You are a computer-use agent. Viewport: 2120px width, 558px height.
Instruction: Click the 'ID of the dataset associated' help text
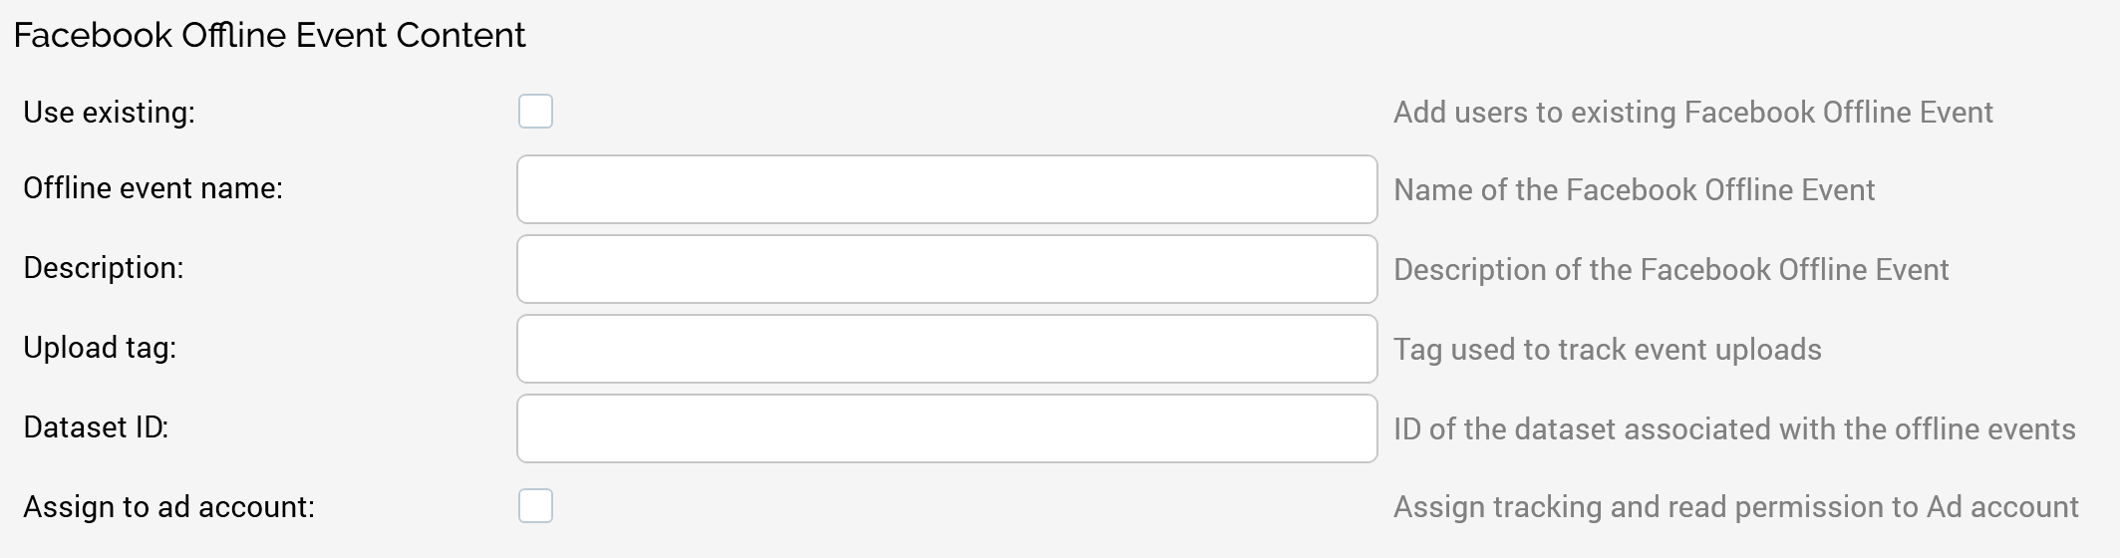(1733, 428)
